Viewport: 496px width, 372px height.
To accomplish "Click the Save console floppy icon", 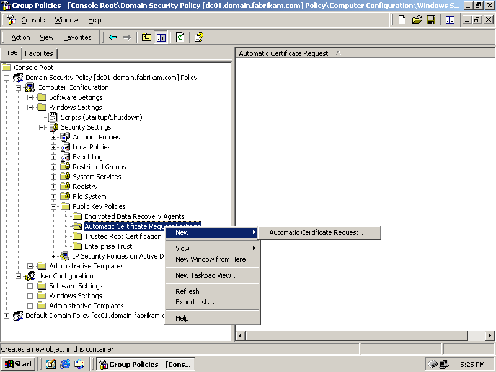I will click(431, 20).
